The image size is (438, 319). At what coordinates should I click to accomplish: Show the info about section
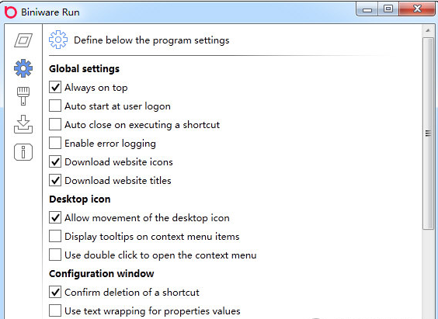click(23, 152)
